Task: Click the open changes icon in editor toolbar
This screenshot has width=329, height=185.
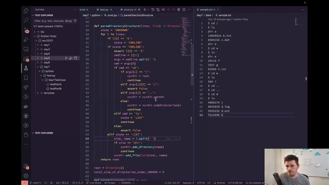Action: coord(158,10)
